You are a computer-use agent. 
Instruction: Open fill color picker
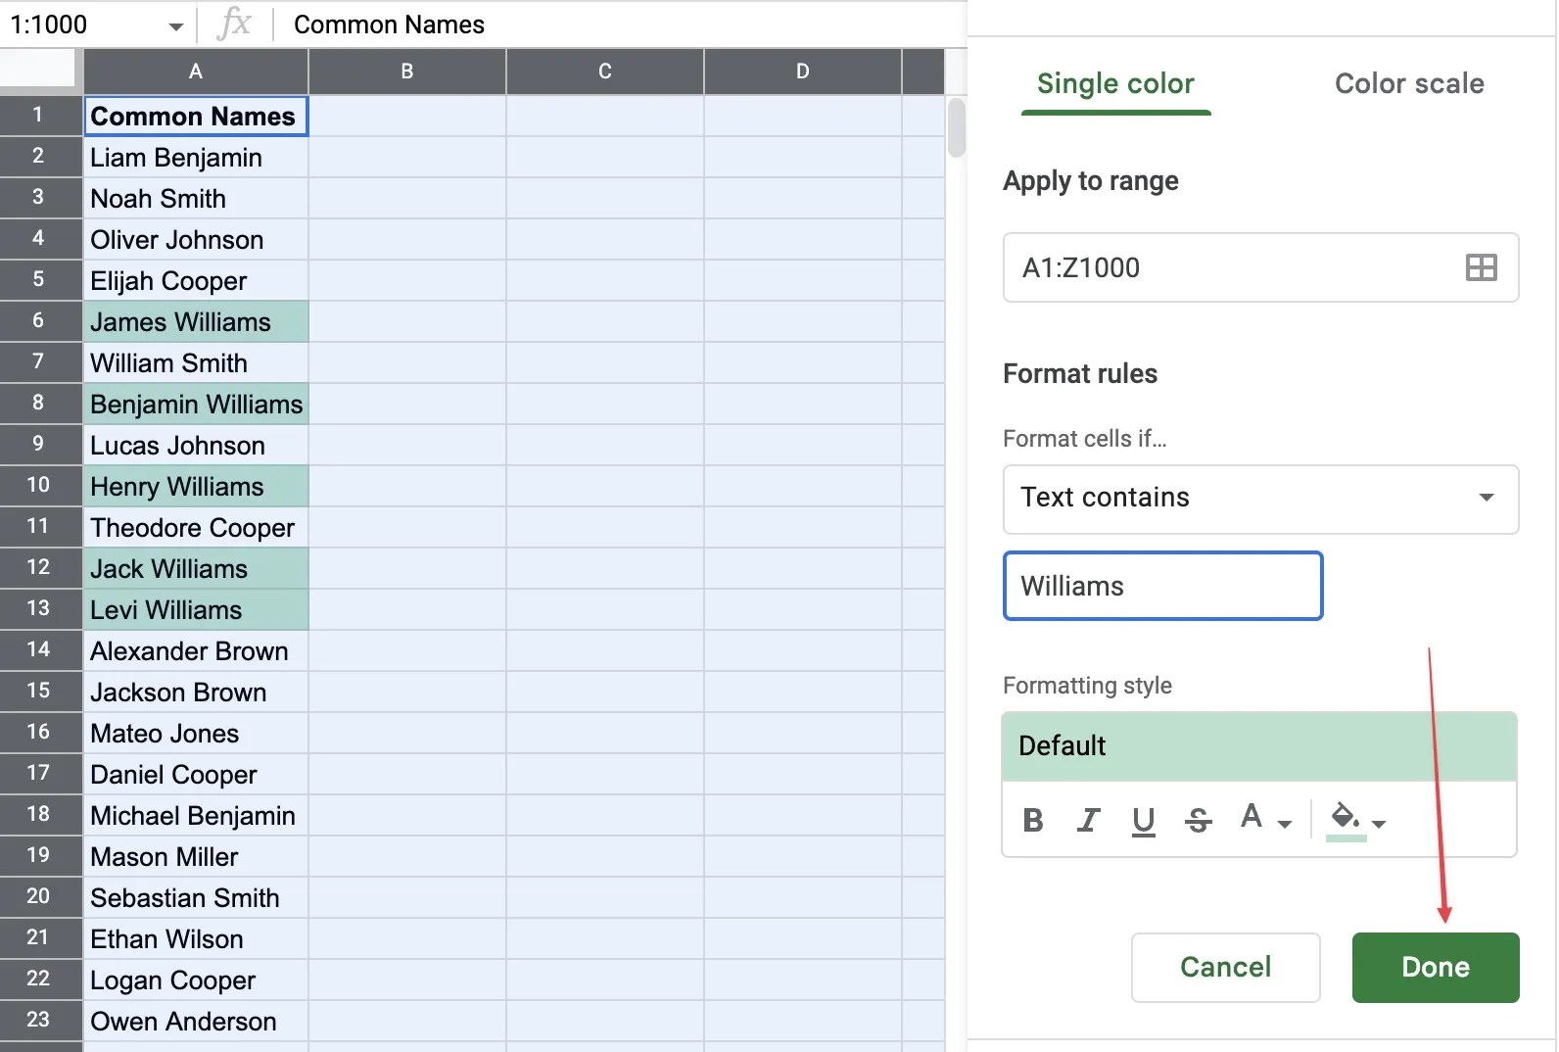click(1346, 819)
